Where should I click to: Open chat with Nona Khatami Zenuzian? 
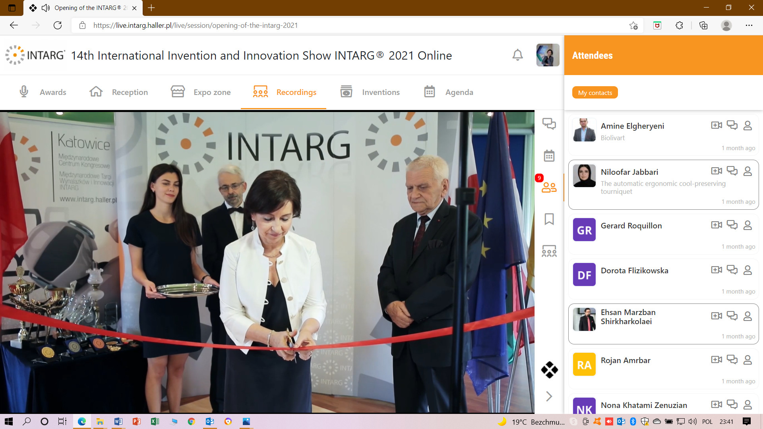click(732, 405)
